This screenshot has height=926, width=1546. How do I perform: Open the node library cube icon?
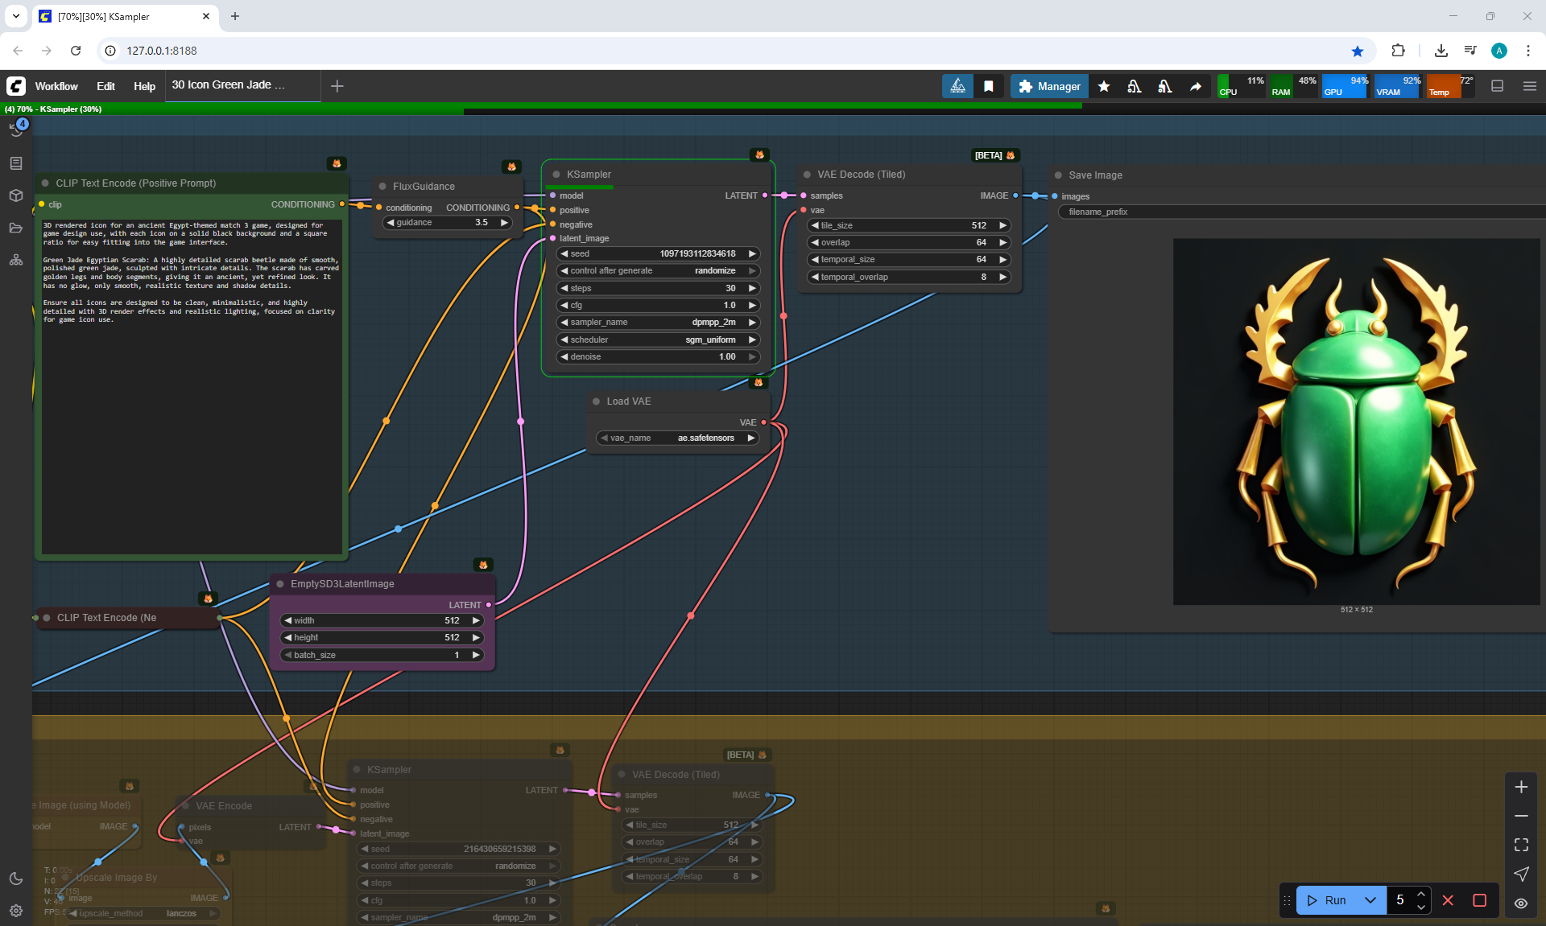pyautogui.click(x=16, y=195)
